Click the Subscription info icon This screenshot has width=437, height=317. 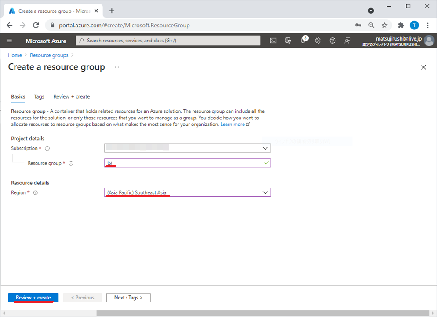(x=47, y=148)
